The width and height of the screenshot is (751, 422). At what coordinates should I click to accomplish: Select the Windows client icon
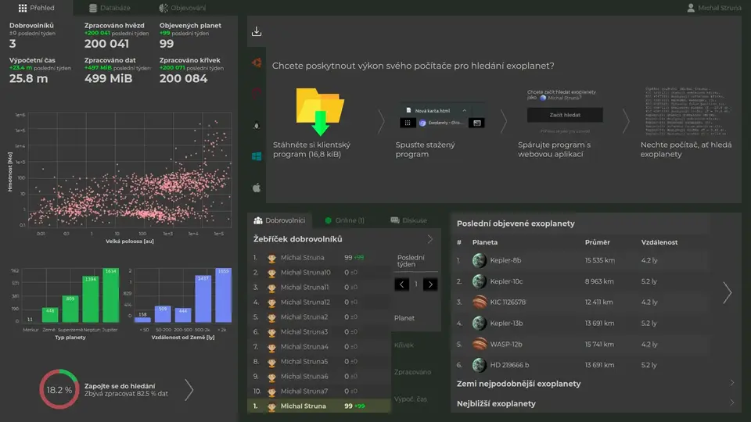click(257, 156)
